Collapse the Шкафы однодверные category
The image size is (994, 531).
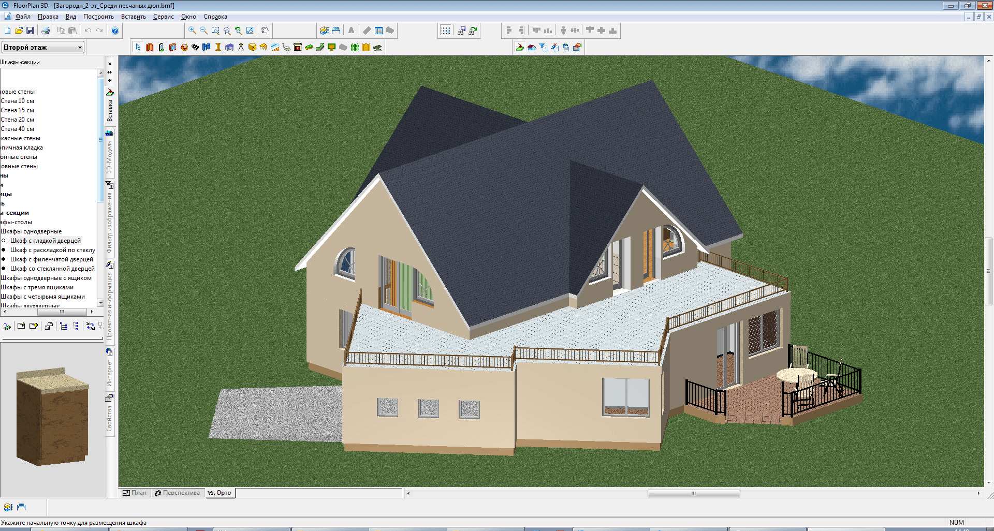31,231
